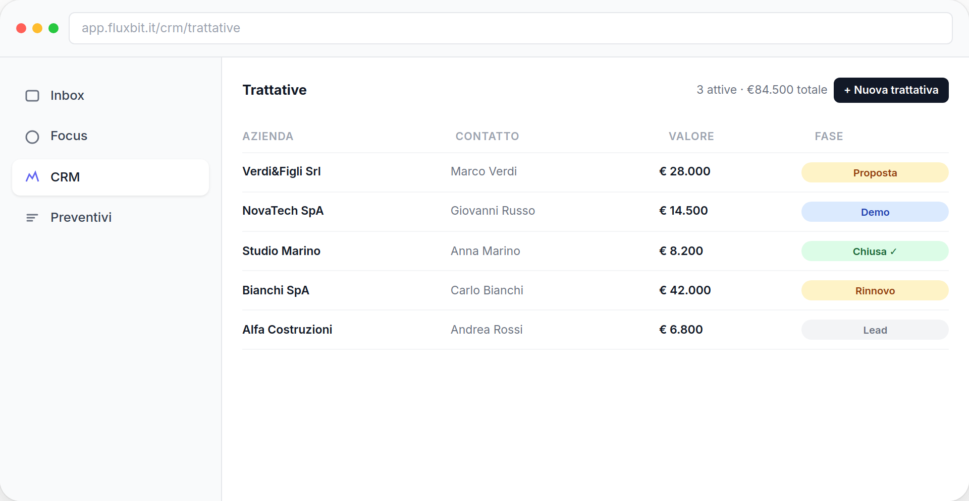The width and height of the screenshot is (969, 501).
Task: Click the FASE column header
Action: (x=829, y=136)
